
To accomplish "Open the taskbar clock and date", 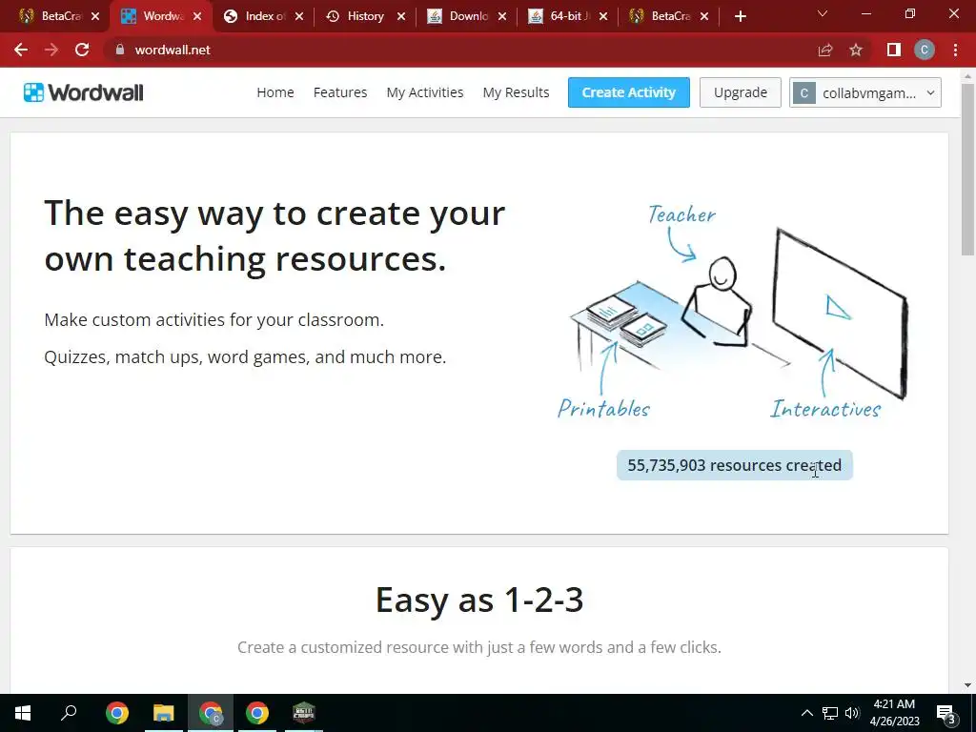I will click(894, 713).
